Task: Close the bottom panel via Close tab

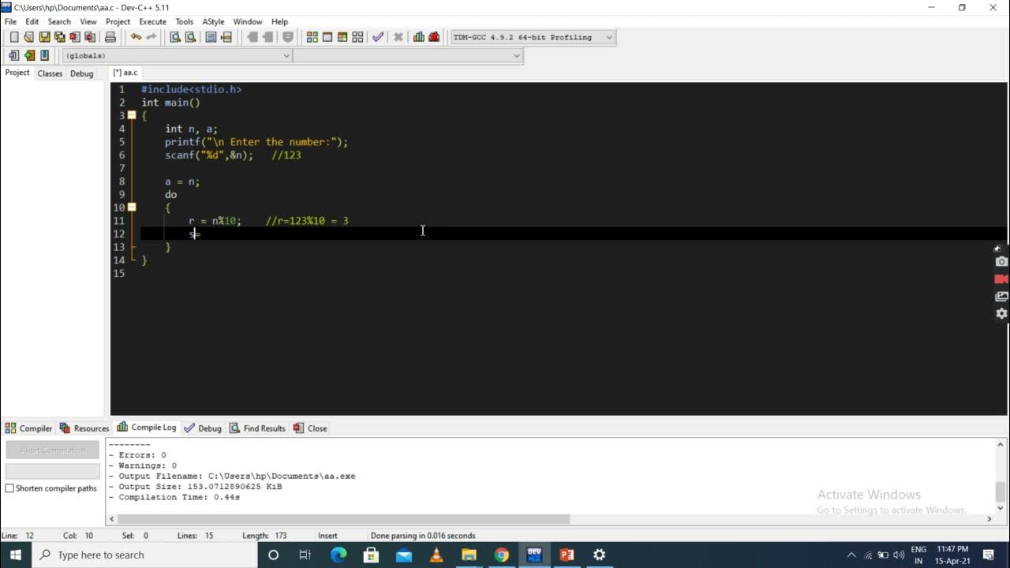Action: coord(310,428)
